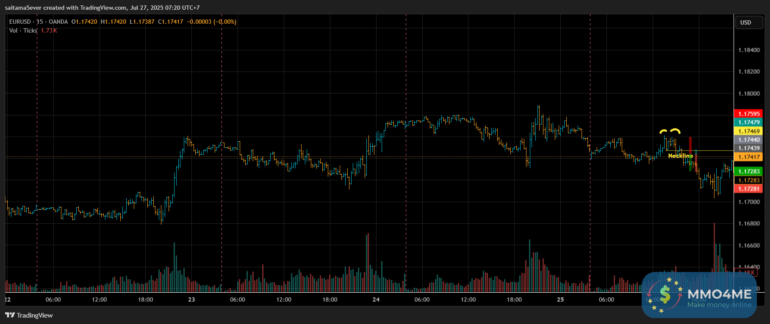Click the 1.18000 price axis label

click(749, 93)
